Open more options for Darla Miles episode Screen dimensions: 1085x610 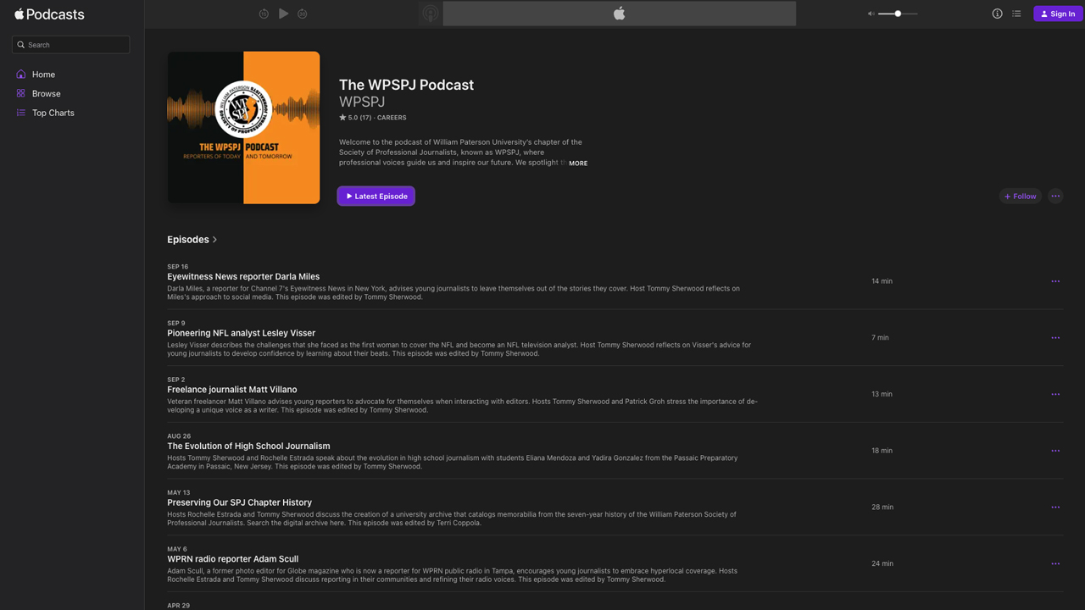pyautogui.click(x=1055, y=281)
